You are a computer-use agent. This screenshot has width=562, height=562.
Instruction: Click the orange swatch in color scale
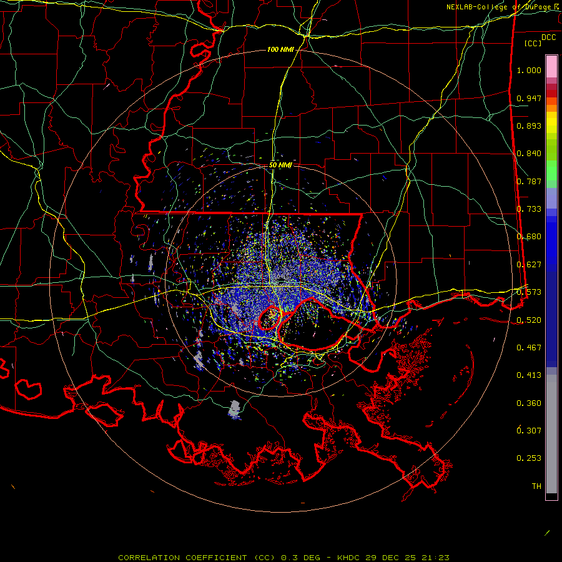pos(551,108)
